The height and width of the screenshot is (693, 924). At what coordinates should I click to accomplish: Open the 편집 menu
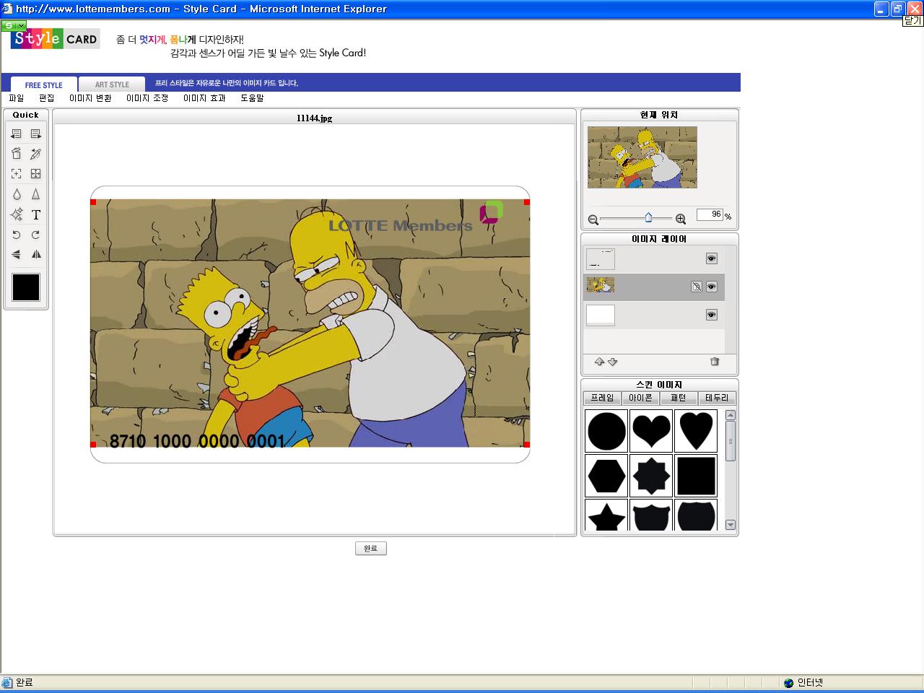point(47,98)
